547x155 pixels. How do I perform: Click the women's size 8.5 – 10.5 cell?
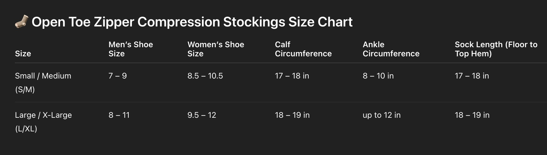tap(205, 76)
